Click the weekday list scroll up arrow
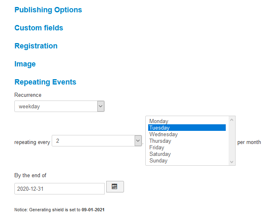Image resolution: width=275 pixels, height=217 pixels. point(231,120)
